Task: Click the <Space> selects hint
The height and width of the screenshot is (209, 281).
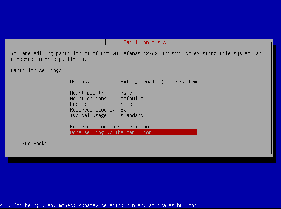Action: coord(101,205)
